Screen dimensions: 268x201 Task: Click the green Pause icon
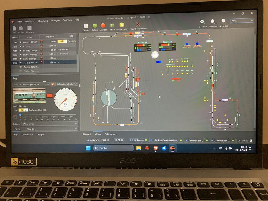112,25
